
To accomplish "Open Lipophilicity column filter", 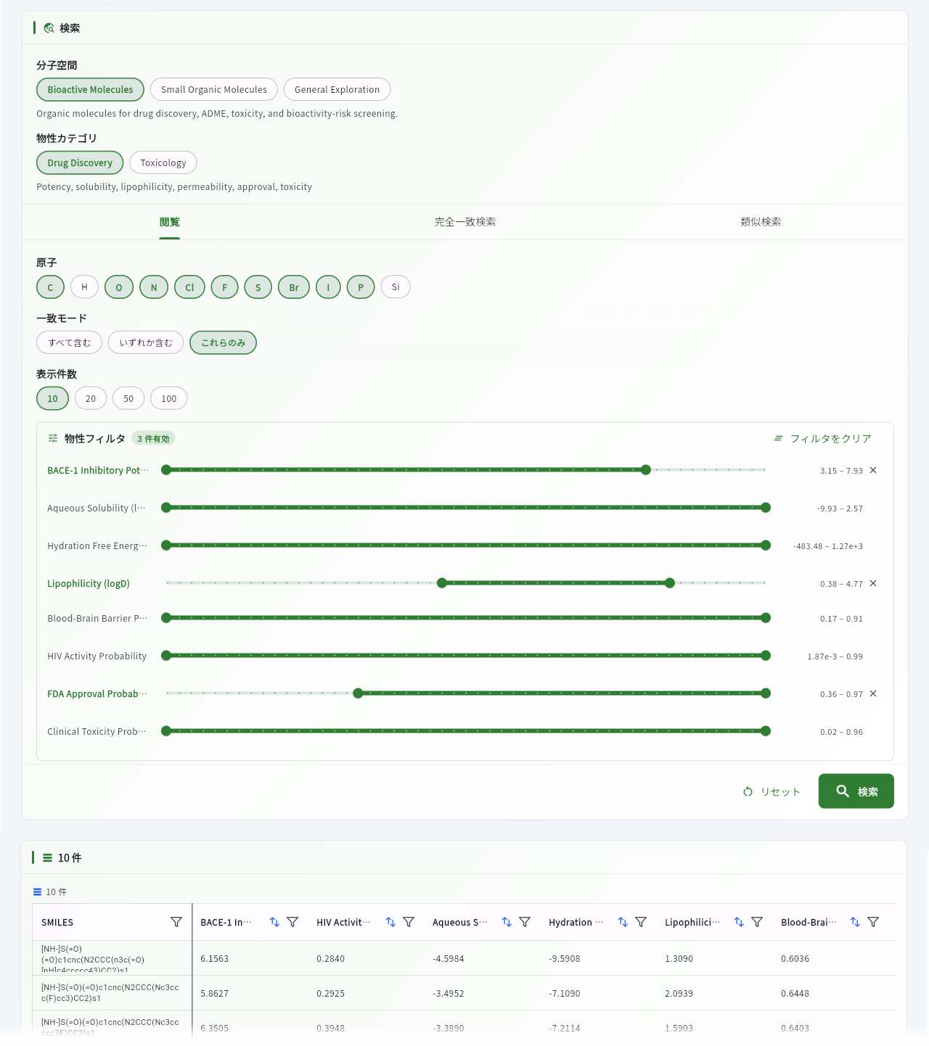I will pos(757,922).
